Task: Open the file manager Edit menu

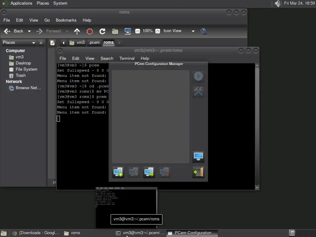Action: [x=19, y=20]
